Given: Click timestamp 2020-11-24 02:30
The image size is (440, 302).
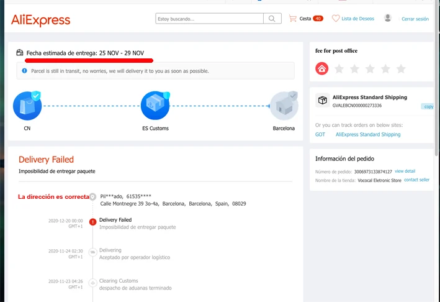Looking at the screenshot, I should 66,251.
